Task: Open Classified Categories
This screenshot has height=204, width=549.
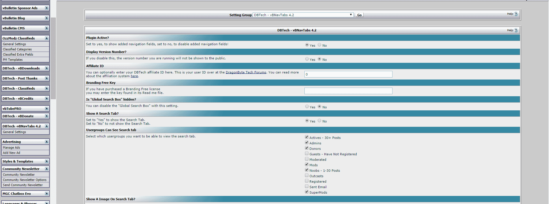Action: click(17, 49)
